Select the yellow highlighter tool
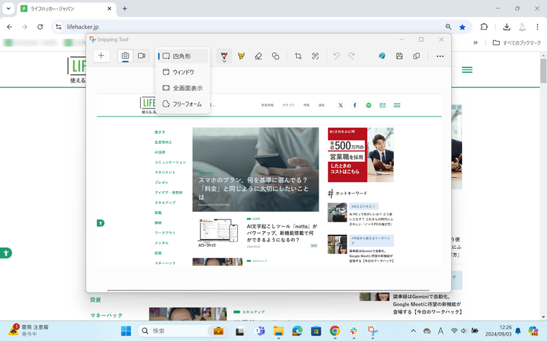547x341 pixels. (241, 56)
